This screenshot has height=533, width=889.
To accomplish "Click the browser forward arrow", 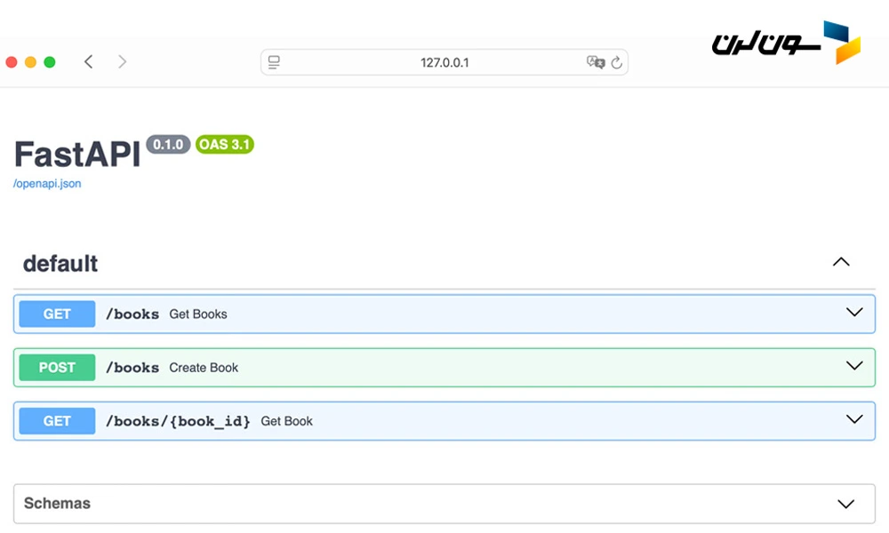I will (122, 61).
